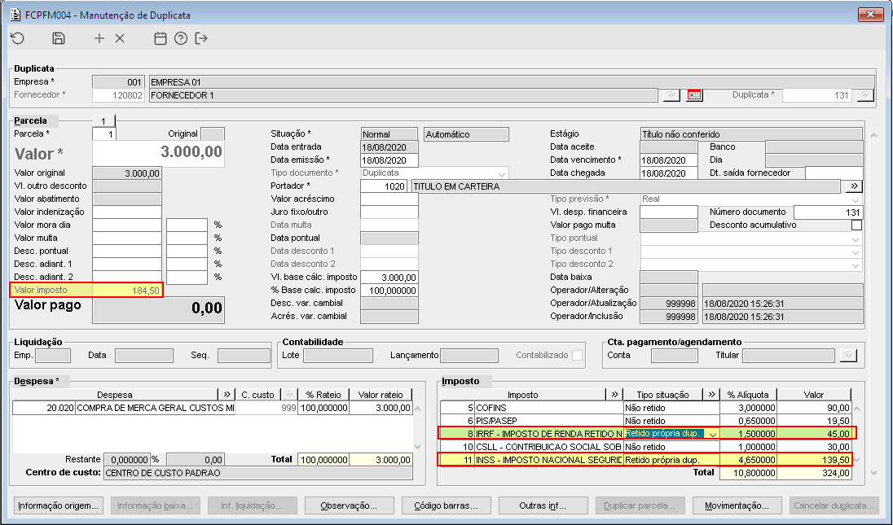
Task: Open the Tipo documento dropdown
Action: coord(502,173)
